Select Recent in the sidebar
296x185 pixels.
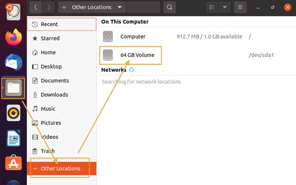(62, 24)
